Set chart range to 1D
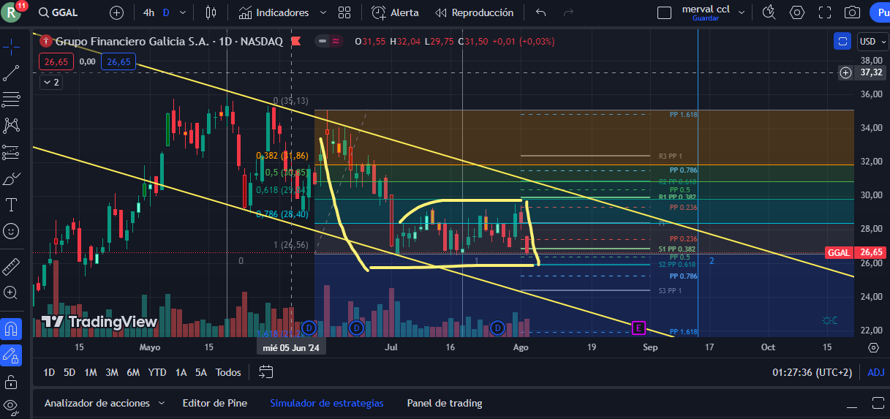The image size is (890, 419). tap(49, 372)
